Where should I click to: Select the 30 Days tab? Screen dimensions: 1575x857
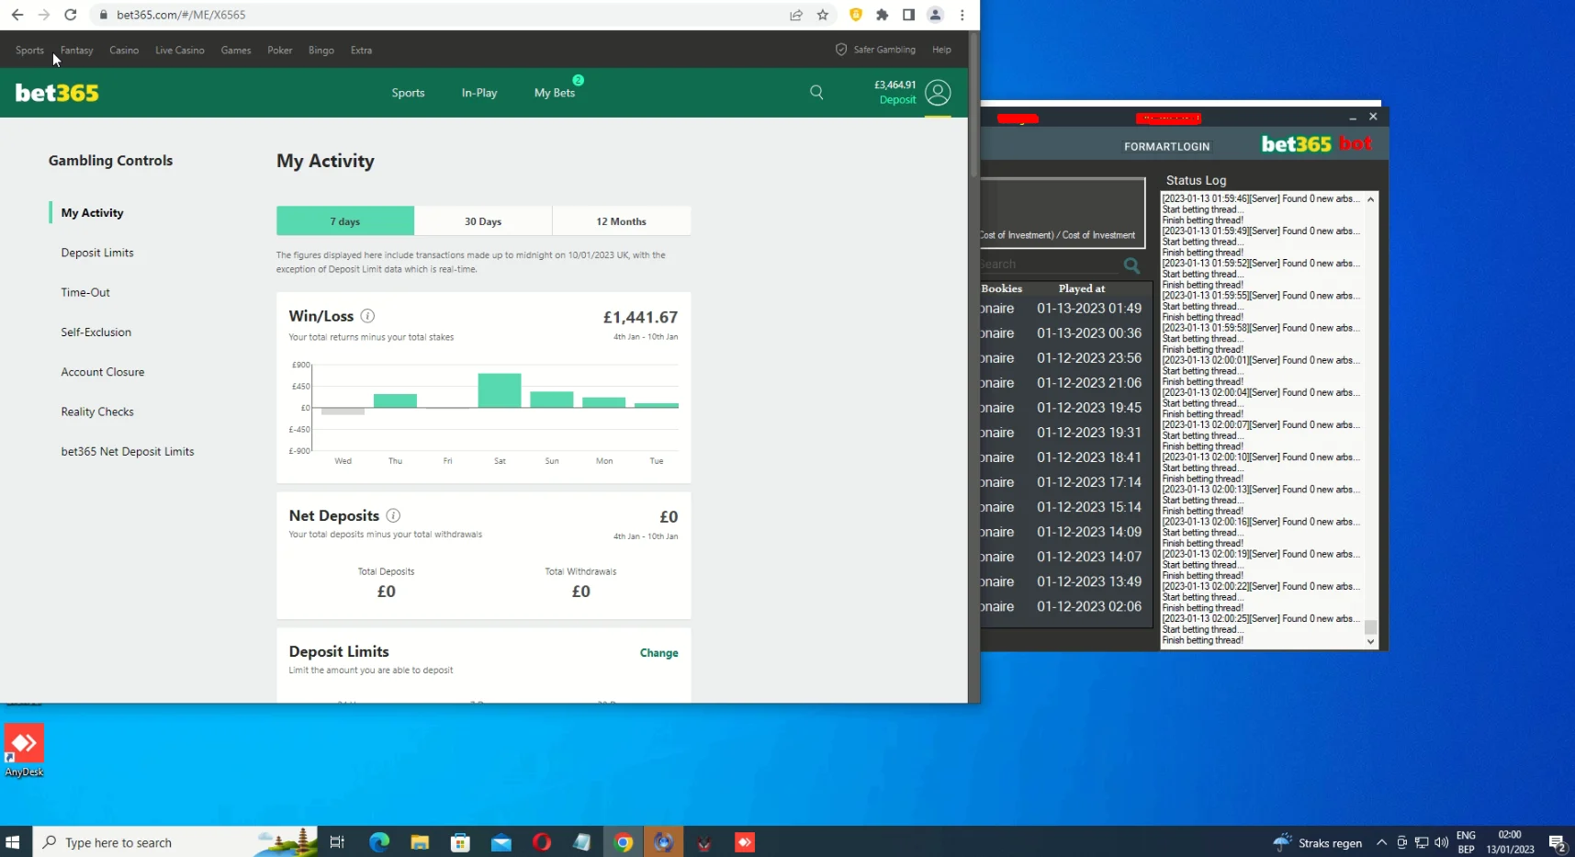[x=483, y=221]
